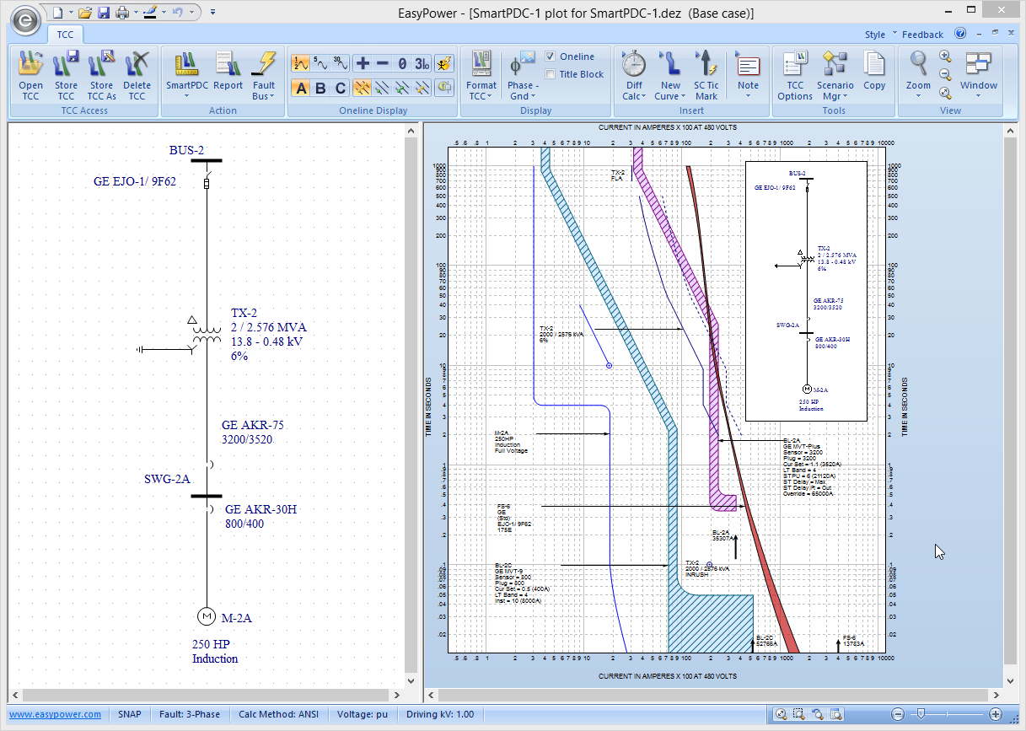Toggle the phase A display button
The image size is (1026, 731).
click(301, 88)
